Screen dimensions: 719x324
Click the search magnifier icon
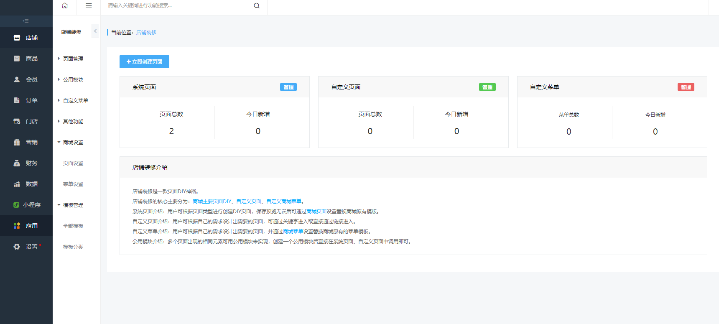click(x=257, y=5)
